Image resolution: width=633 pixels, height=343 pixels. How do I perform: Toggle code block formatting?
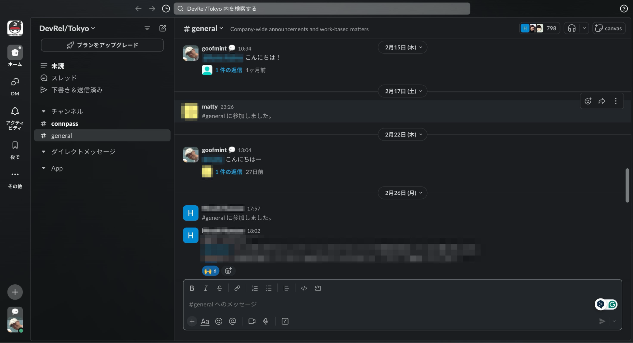[x=318, y=288]
